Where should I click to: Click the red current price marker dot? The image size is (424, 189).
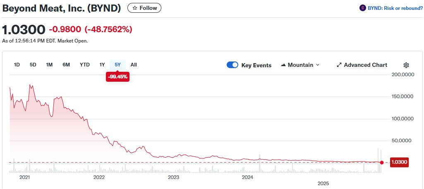click(x=382, y=163)
